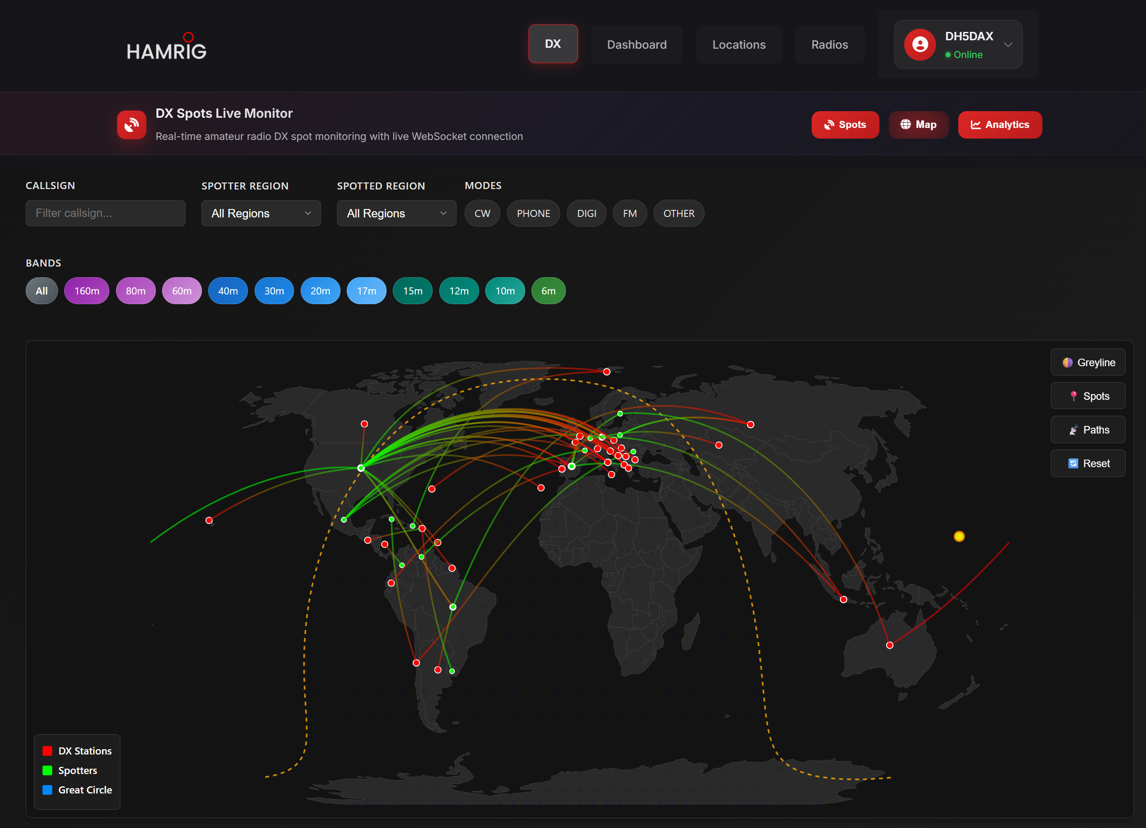Click the Reset refresh icon
Viewport: 1146px width, 828px height.
pyautogui.click(x=1073, y=464)
